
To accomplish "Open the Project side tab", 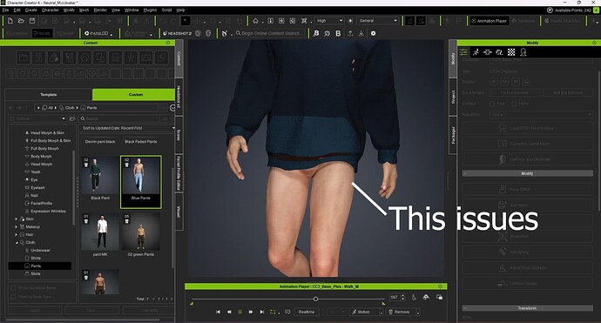I will [x=453, y=97].
